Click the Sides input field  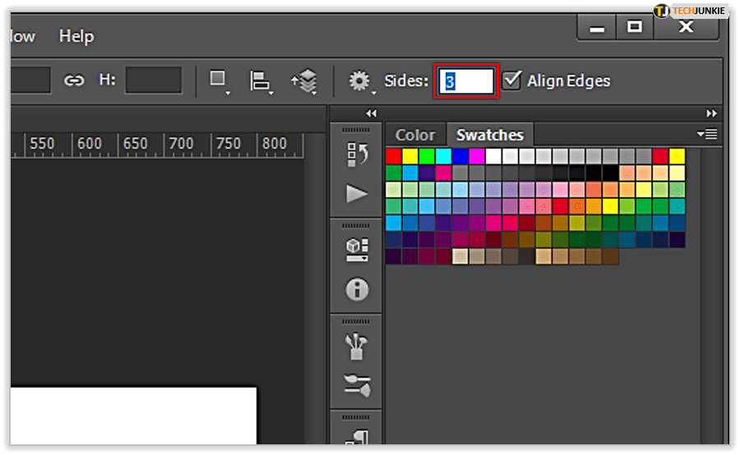click(466, 81)
